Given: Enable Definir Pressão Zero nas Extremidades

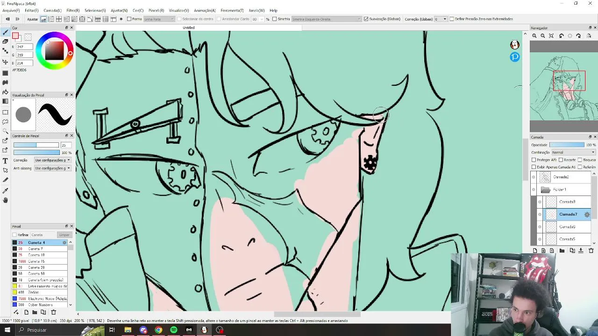Looking at the screenshot, I should click(451, 19).
